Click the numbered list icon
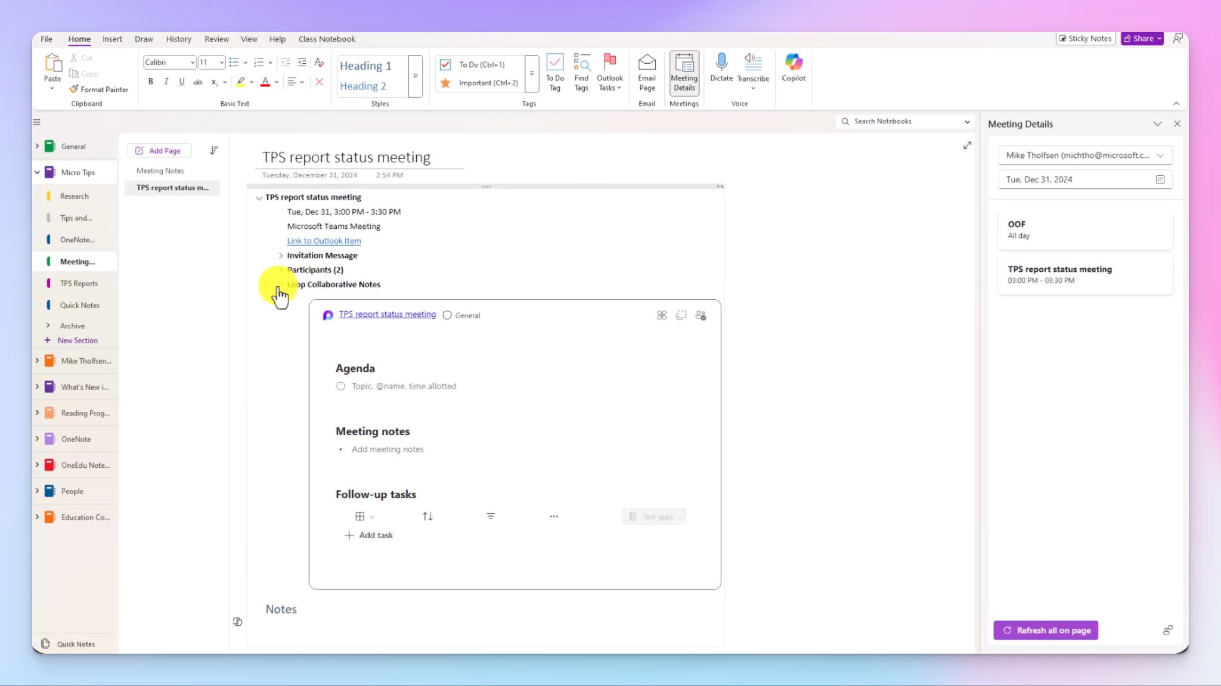This screenshot has width=1221, height=686. click(258, 63)
